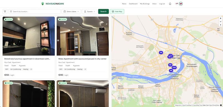Expand +1 amenities on Relax Apartment
This screenshot has height=107, width=223.
pyautogui.click(x=85, y=69)
